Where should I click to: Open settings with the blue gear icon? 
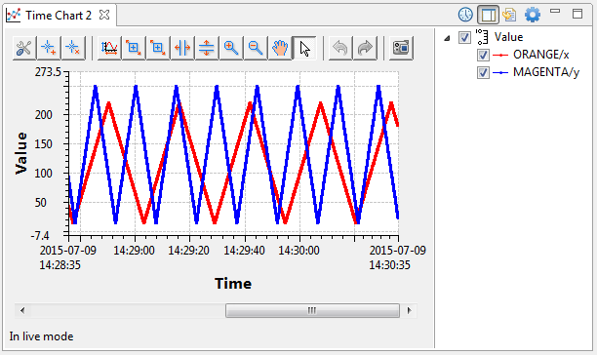point(533,15)
